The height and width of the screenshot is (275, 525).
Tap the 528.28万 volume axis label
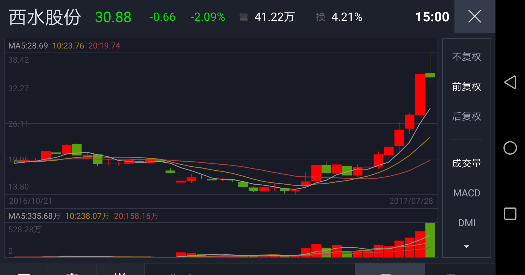25,230
